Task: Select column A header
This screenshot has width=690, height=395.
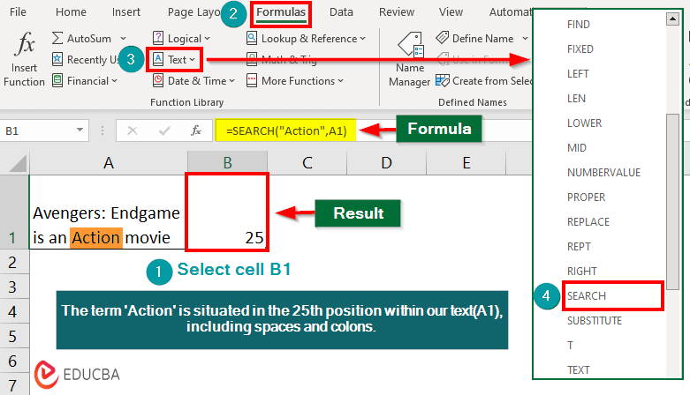Action: pos(109,163)
